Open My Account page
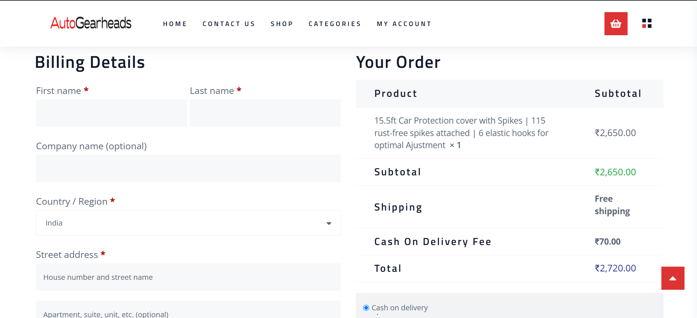The height and width of the screenshot is (318, 697). click(404, 24)
